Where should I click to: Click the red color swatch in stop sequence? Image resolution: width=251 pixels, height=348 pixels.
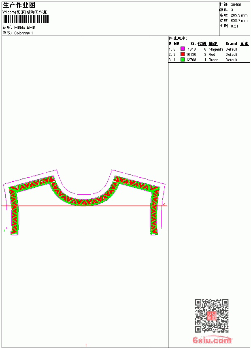tap(183, 54)
